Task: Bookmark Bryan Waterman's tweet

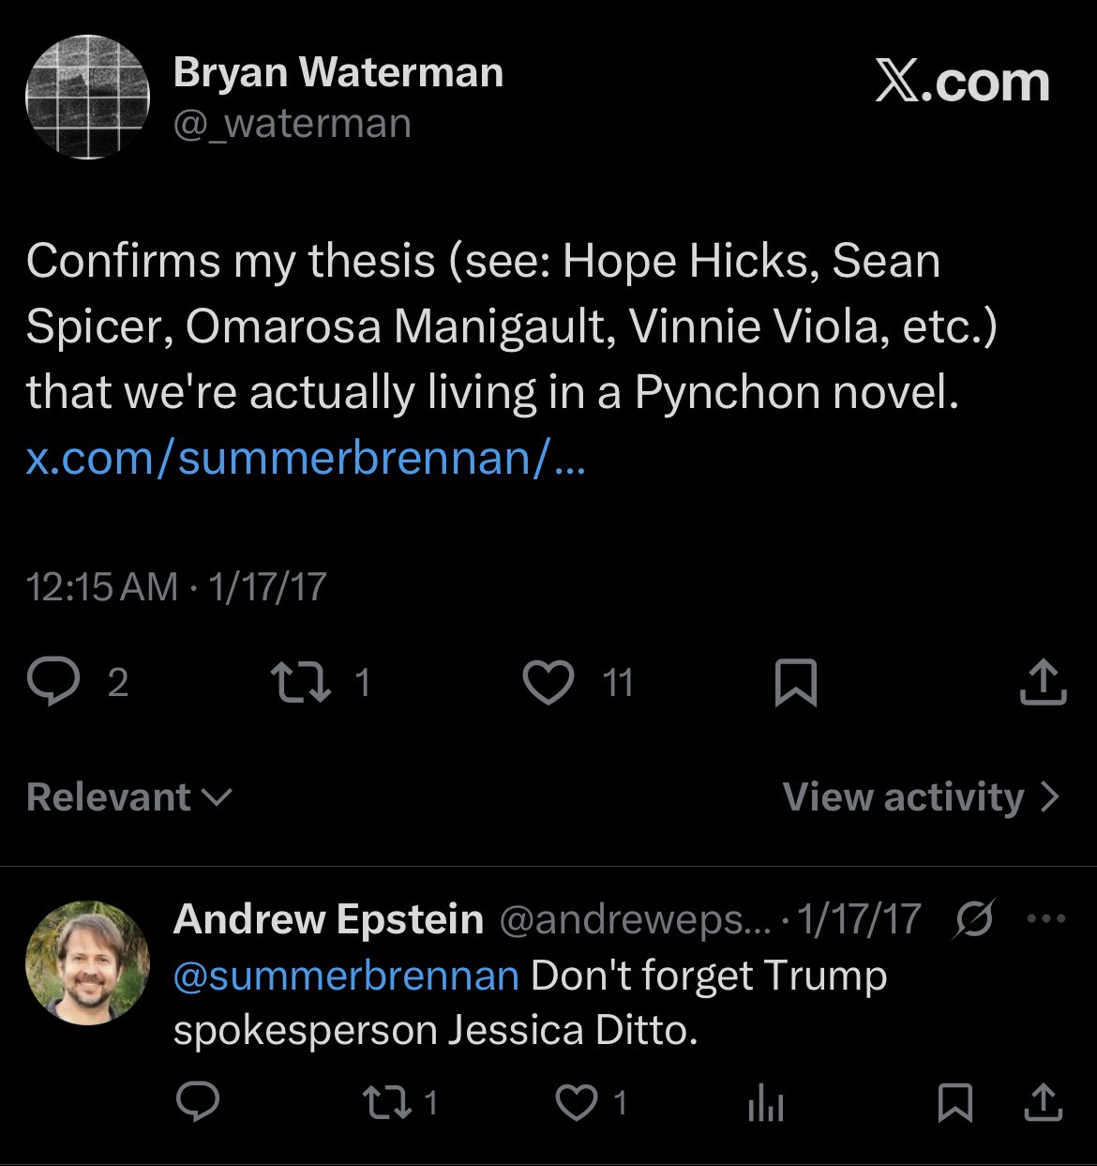Action: coord(795,682)
